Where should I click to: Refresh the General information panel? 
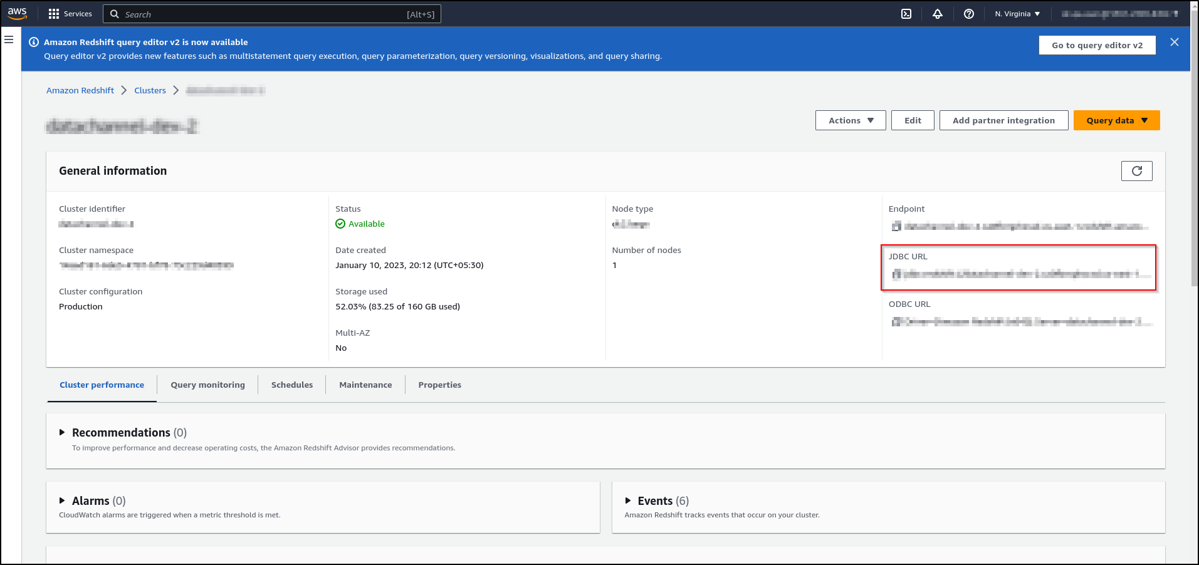tap(1137, 171)
